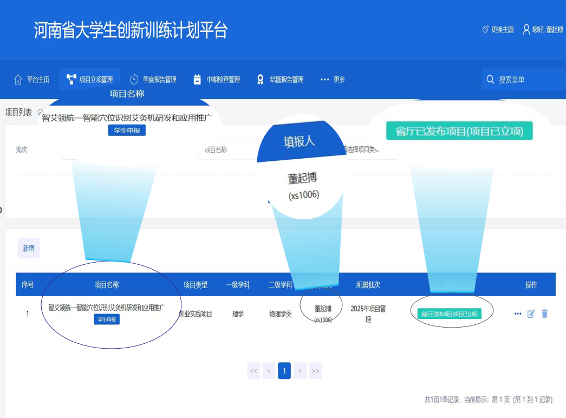Click the 平台主页 home icon
The width and height of the screenshot is (566, 418).
(x=18, y=80)
